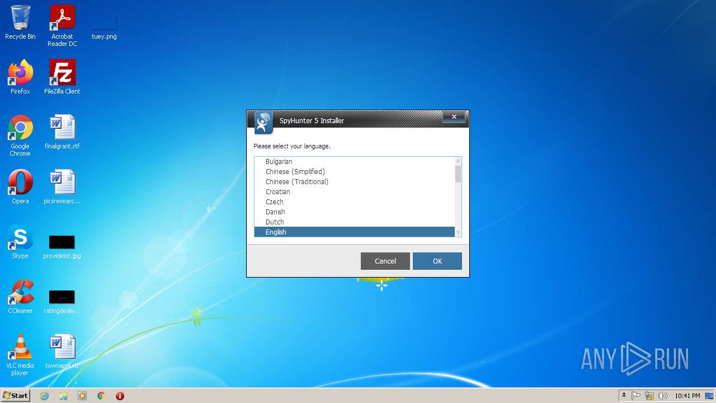
Task: Select ratingdeals... desktop file
Action: pyautogui.click(x=62, y=301)
